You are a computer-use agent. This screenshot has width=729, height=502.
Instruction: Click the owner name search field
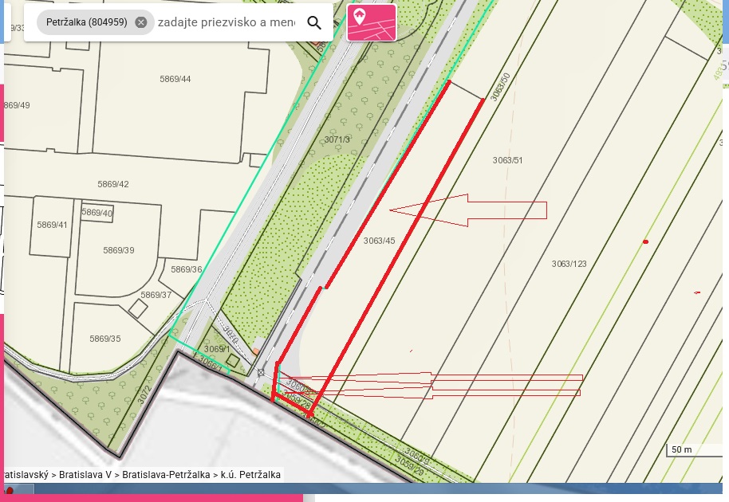(227, 22)
